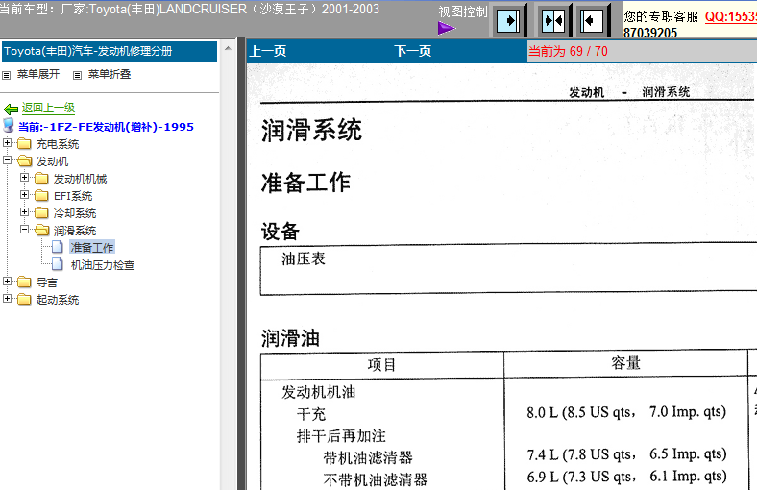
Task: Click the 润滑系统 open folder icon
Action: pyautogui.click(x=42, y=230)
